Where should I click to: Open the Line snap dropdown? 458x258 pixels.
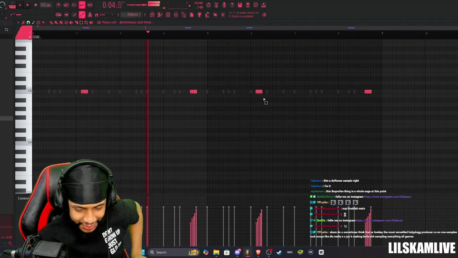coord(106,15)
